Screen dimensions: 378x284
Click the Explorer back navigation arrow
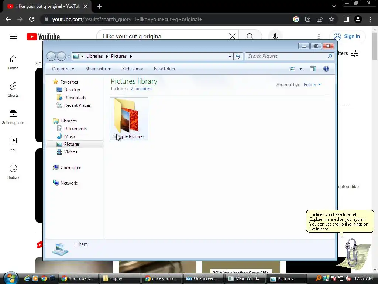pyautogui.click(x=51, y=56)
